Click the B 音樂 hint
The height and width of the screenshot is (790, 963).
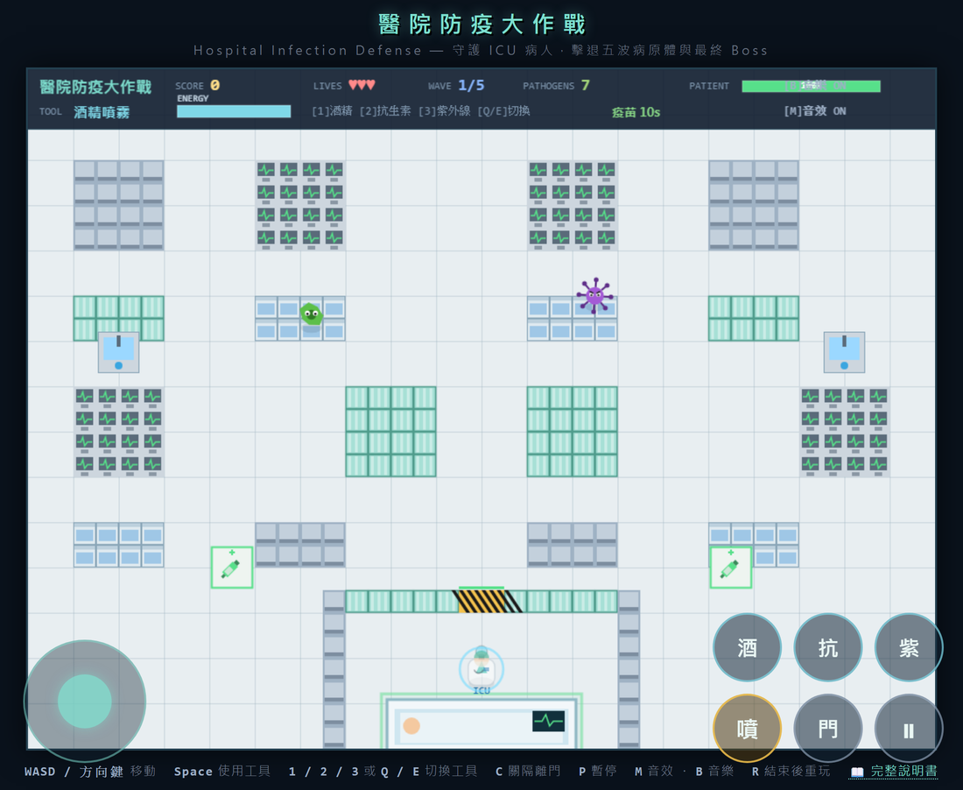(714, 771)
